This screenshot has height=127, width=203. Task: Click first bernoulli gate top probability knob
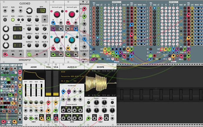click(57, 14)
